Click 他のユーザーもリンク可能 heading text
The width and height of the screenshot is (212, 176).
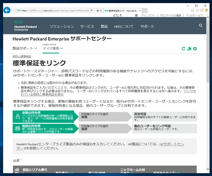152,126
